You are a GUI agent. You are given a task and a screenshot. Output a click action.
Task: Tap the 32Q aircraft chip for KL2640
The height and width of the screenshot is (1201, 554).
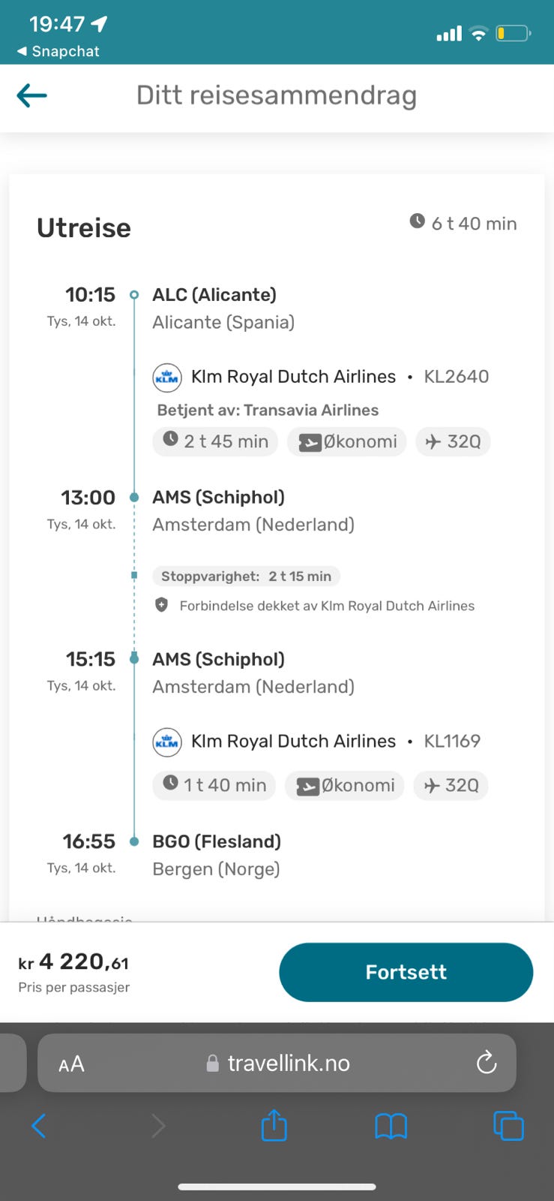[453, 441]
